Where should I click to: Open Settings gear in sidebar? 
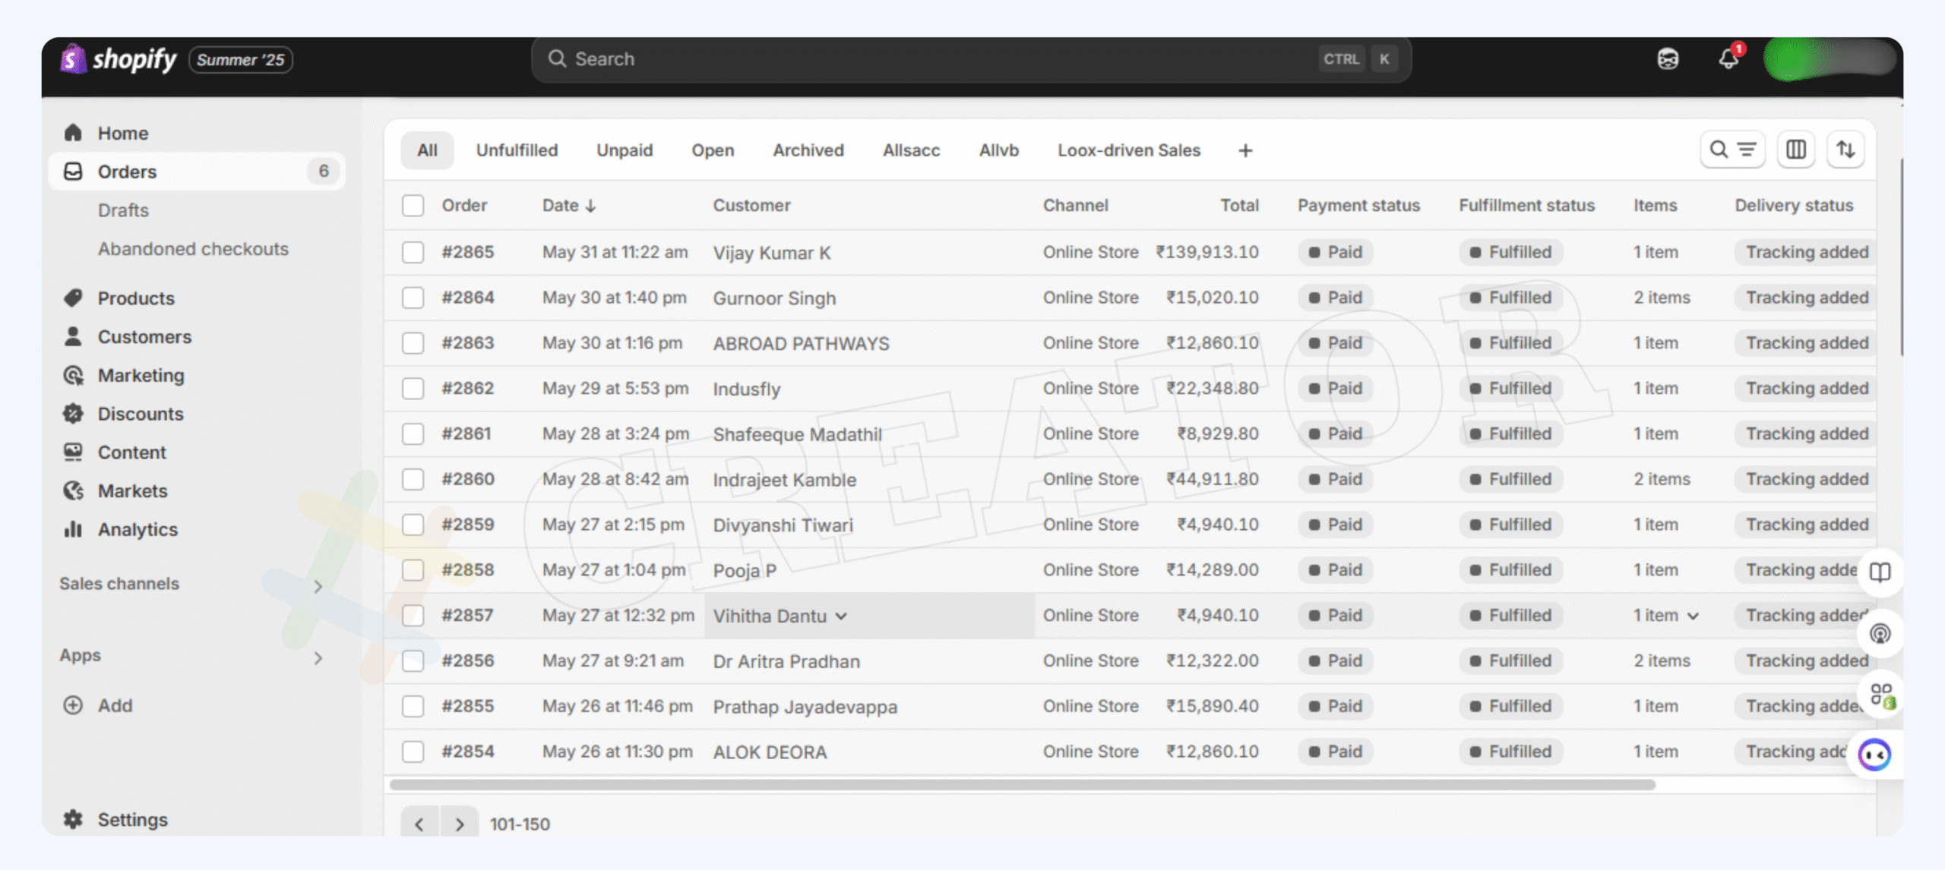(74, 819)
